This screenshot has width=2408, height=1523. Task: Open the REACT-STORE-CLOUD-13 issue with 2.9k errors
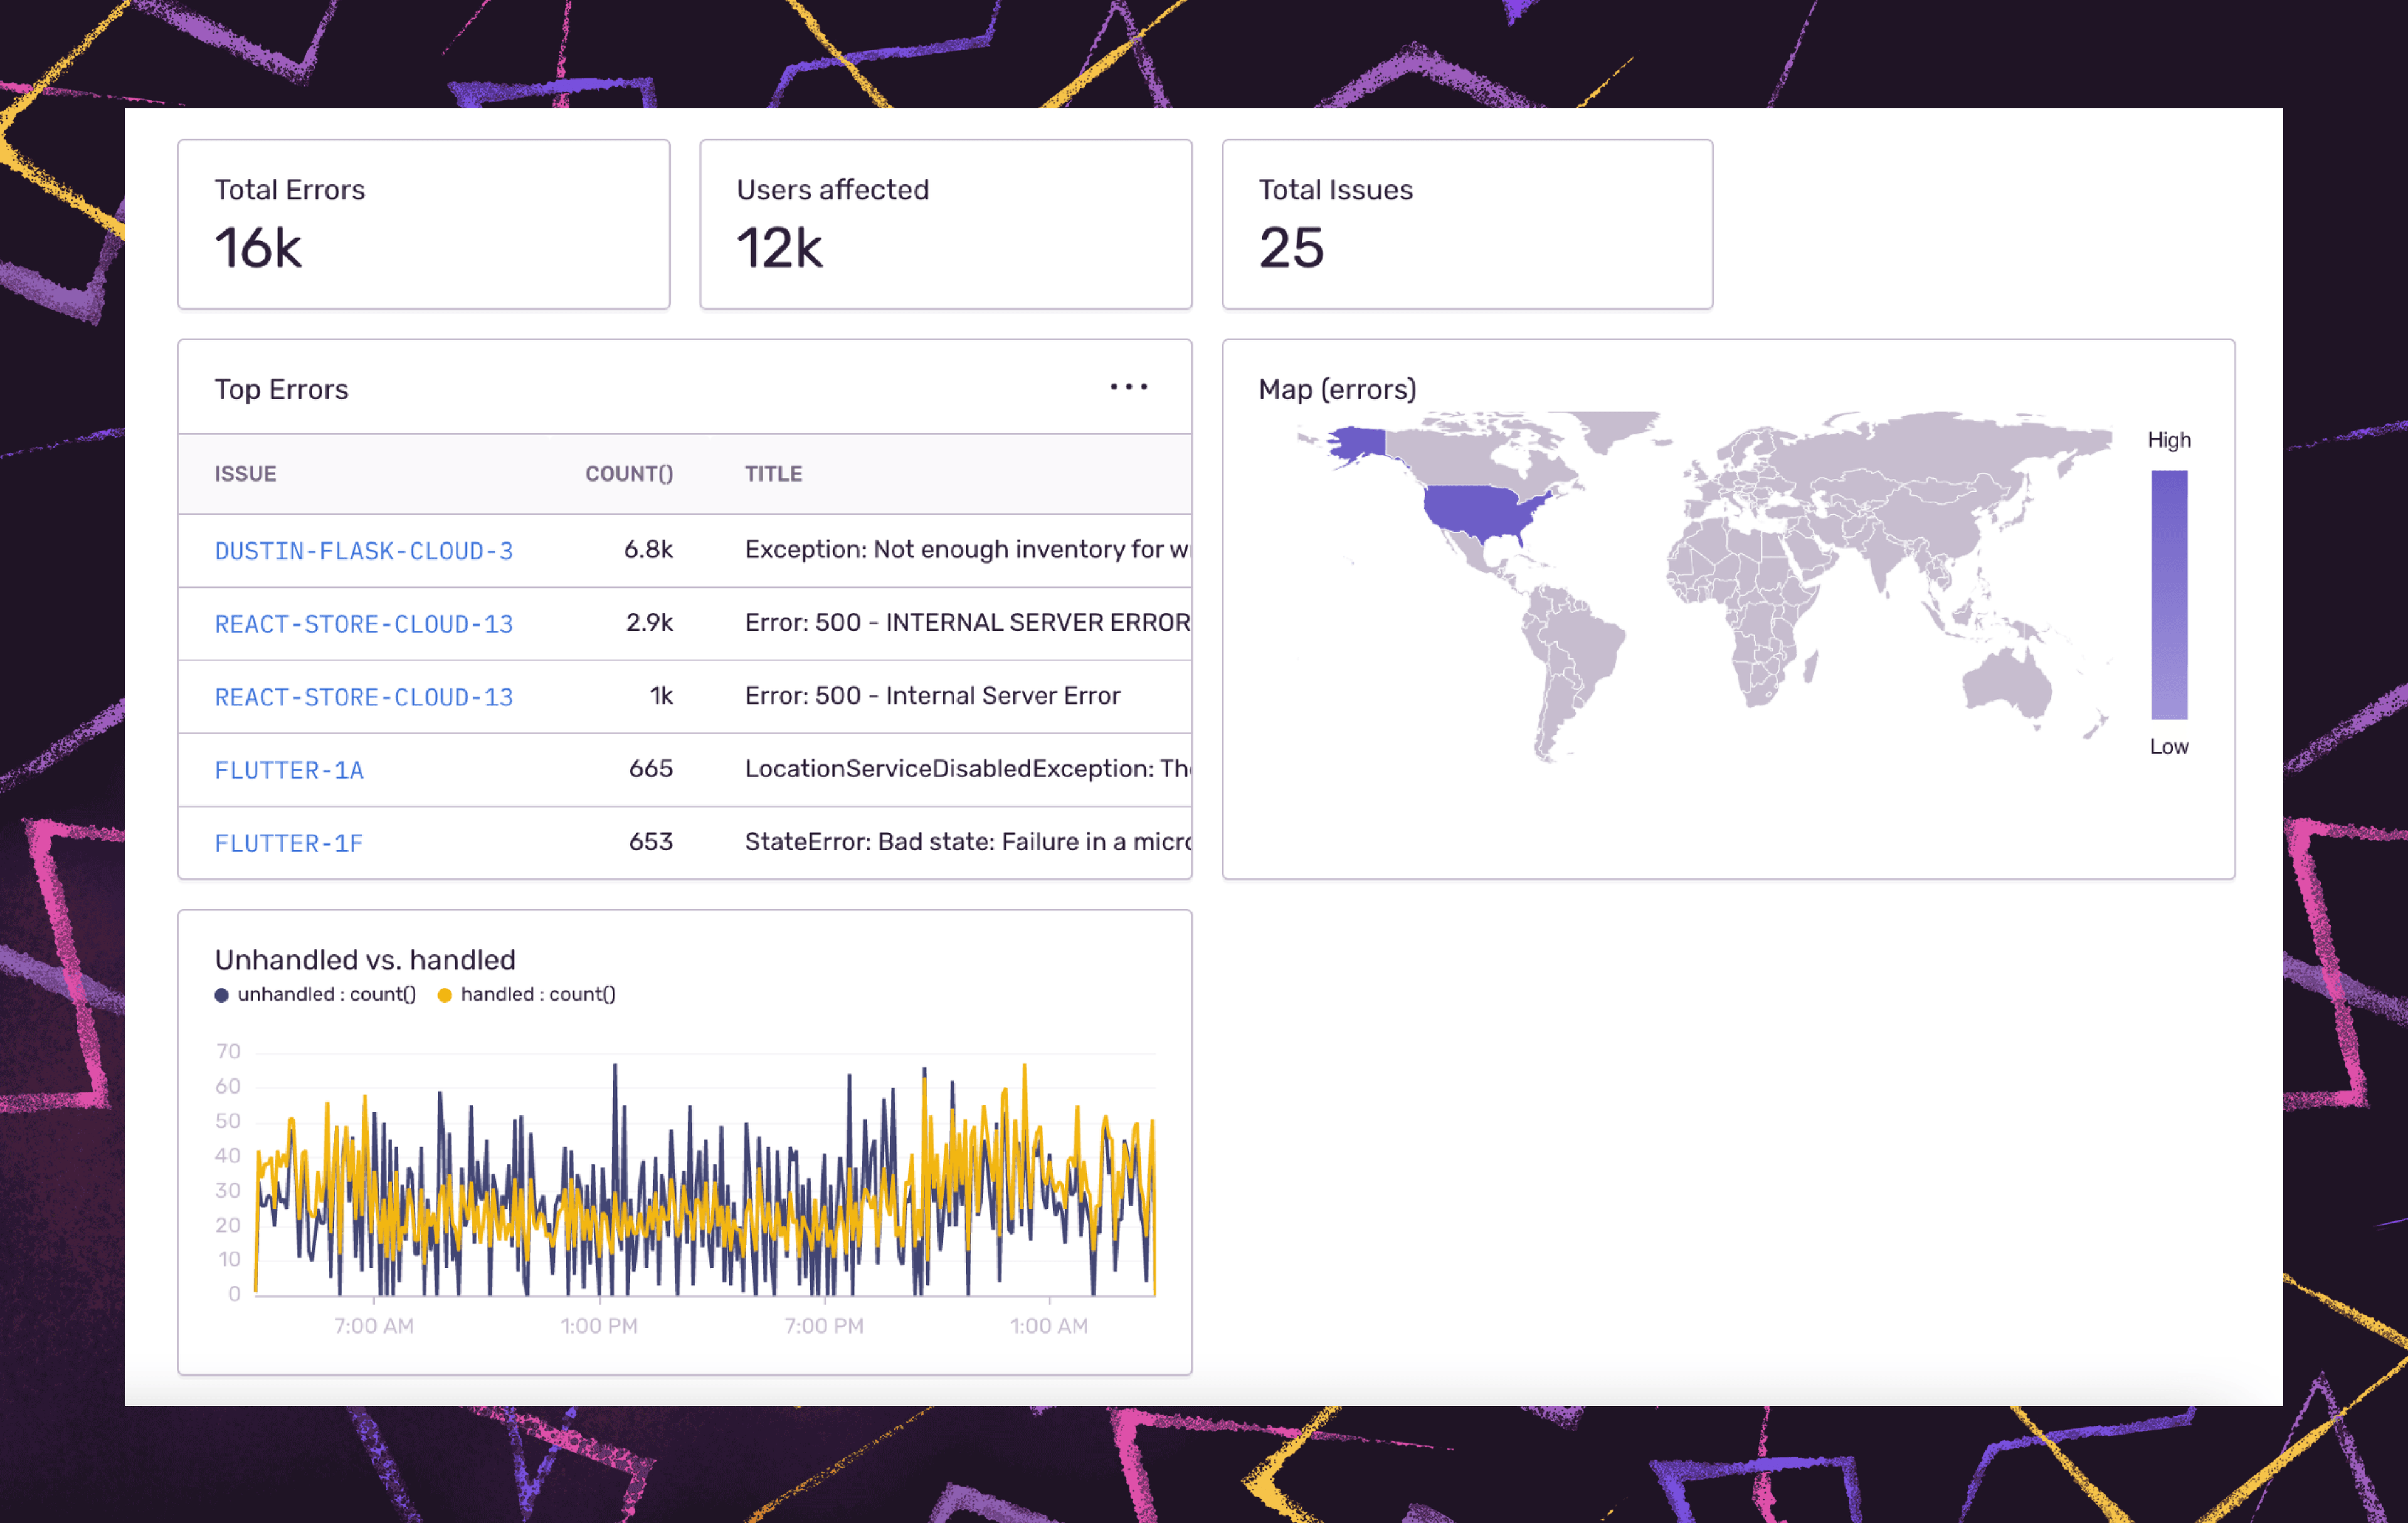(x=364, y=623)
